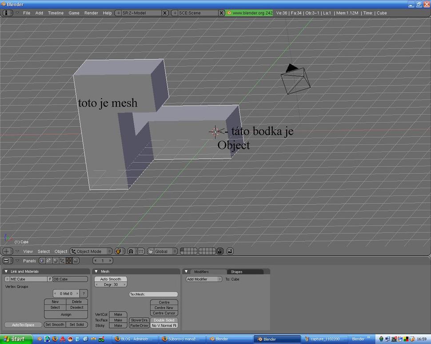The image size is (431, 344).
Task: Click the Degr: 30 angle slider
Action: [111, 285]
